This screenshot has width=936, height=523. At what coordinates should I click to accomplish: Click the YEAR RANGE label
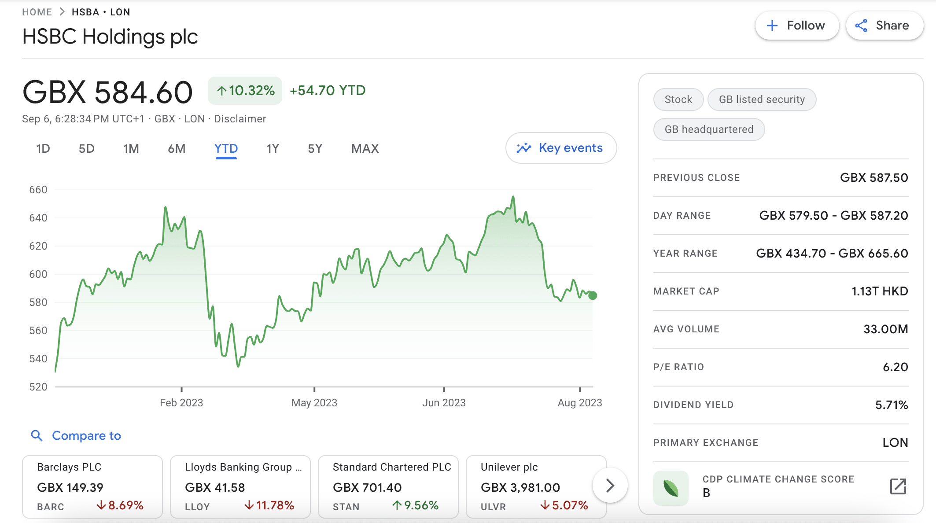click(685, 254)
